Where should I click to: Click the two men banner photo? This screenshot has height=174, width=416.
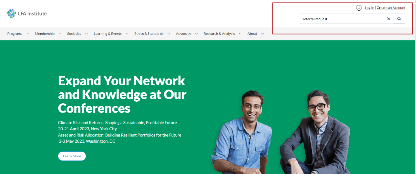[x=281, y=132]
